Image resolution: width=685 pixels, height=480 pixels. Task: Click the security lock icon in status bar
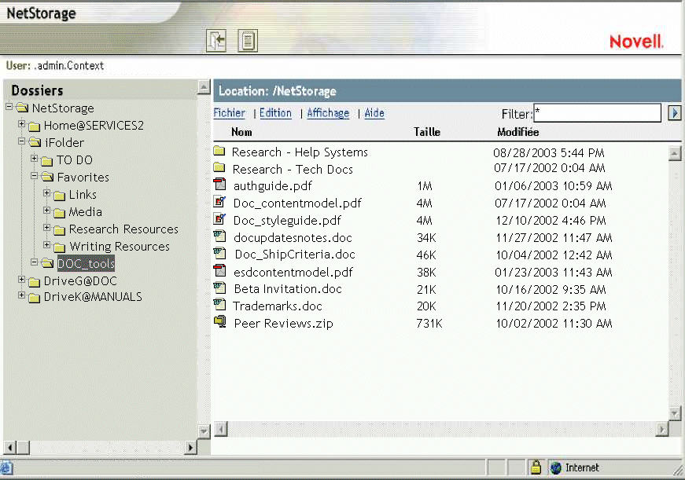click(536, 467)
